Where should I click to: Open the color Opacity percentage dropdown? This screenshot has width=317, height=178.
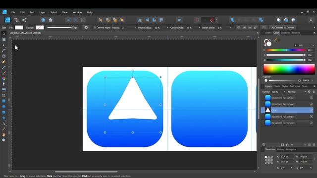coord(313,80)
